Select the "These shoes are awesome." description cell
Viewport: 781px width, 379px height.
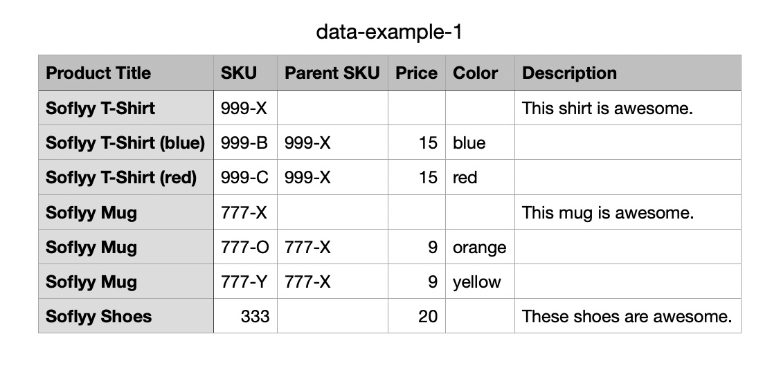pyautogui.click(x=627, y=317)
